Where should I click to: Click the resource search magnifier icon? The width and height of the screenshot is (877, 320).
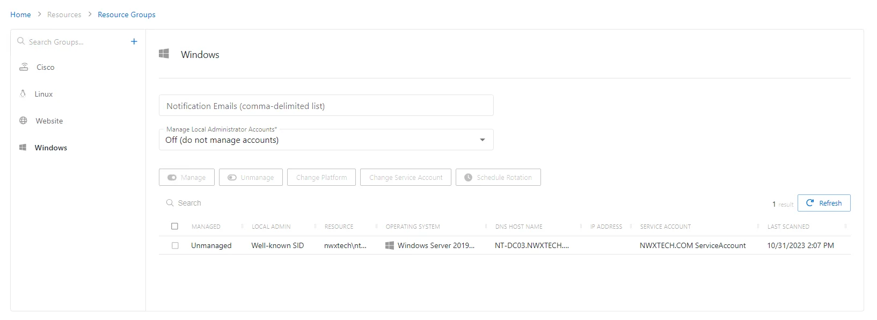point(170,203)
